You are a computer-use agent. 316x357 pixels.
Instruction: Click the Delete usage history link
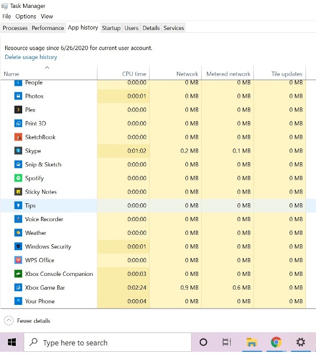pos(31,57)
